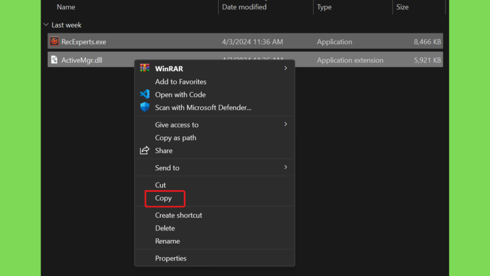Choose Add to Favorites
The height and width of the screenshot is (276, 490).
tap(214, 81)
